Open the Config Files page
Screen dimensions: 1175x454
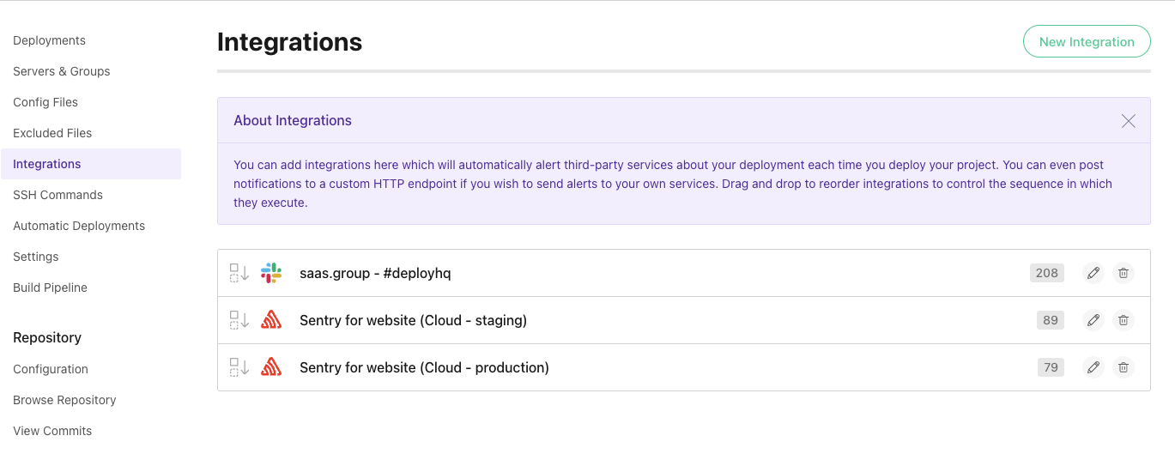pyautogui.click(x=45, y=102)
